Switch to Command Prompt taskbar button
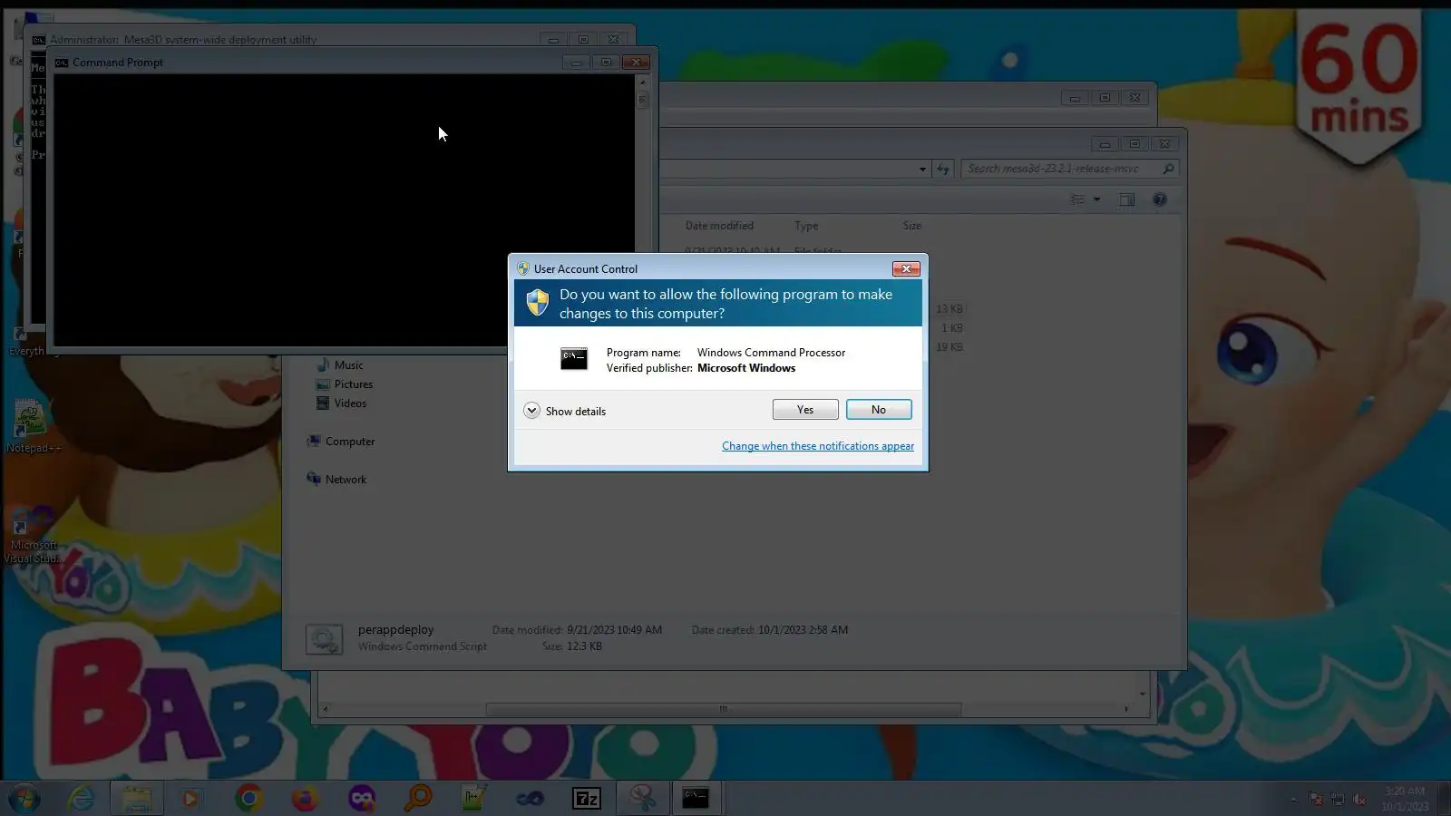Screen dimensions: 1451x816 [696, 799]
